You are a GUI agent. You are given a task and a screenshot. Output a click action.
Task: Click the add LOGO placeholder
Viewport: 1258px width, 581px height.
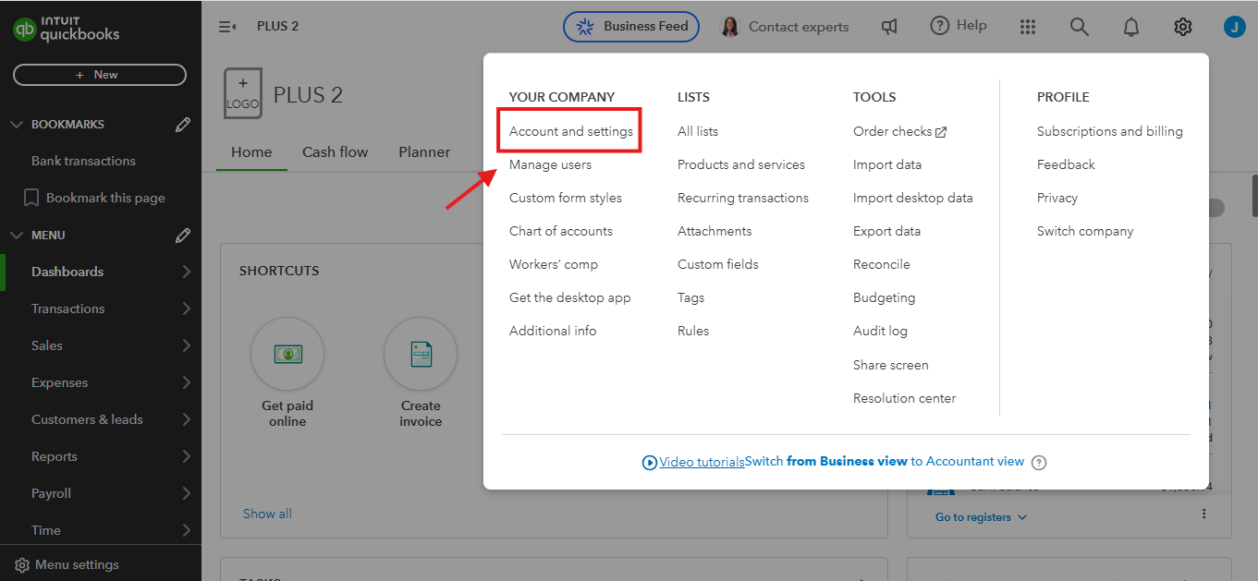pos(243,93)
